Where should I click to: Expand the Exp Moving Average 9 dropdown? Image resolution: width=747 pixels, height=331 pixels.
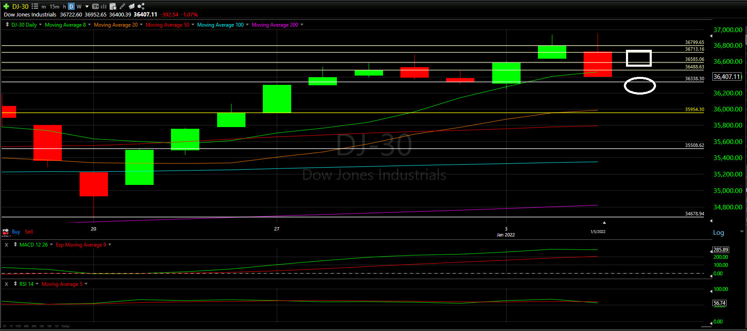[x=110, y=245]
